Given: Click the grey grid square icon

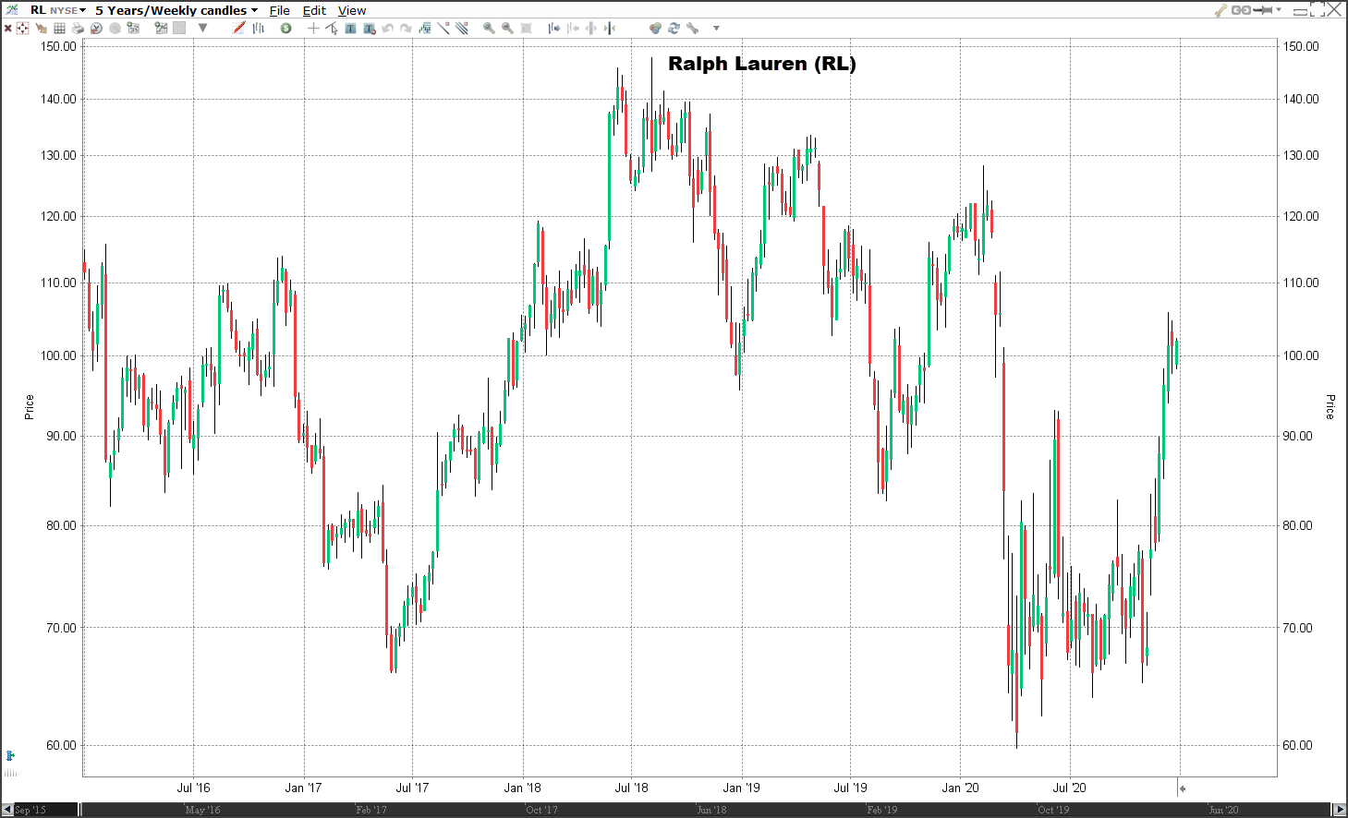Looking at the screenshot, I should click(179, 29).
